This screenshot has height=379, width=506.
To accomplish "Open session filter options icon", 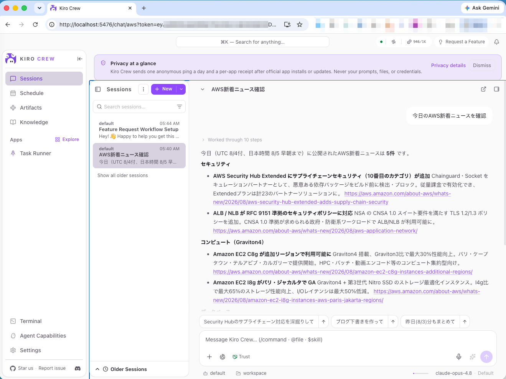I will tap(179, 107).
